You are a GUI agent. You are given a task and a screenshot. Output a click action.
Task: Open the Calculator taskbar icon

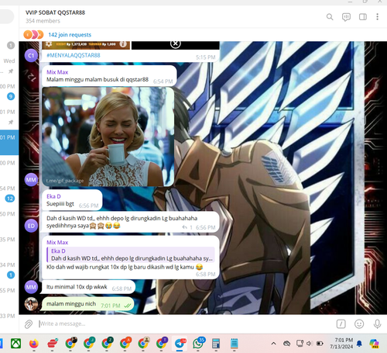216,344
